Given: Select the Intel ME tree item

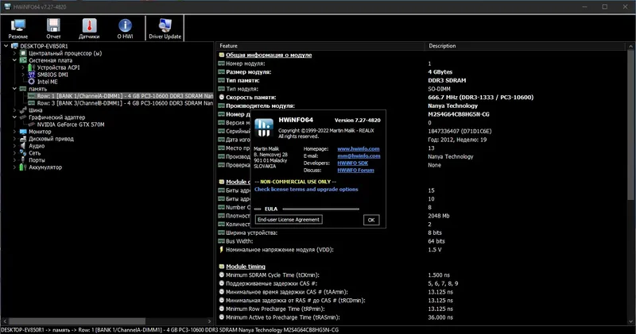Looking at the screenshot, I should 48,82.
